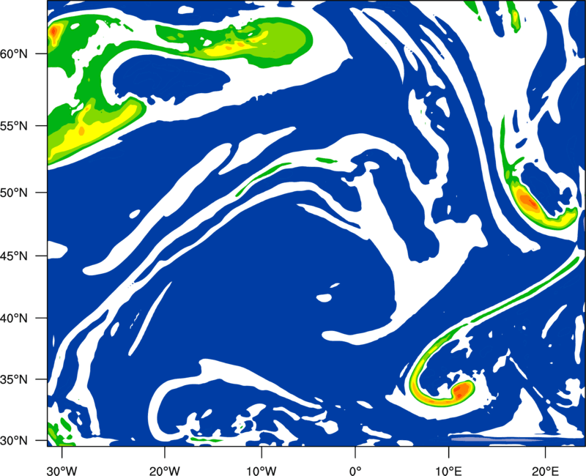586x476 pixels.
Task: Click the 30°W longitude label
Action: pyautogui.click(x=62, y=471)
